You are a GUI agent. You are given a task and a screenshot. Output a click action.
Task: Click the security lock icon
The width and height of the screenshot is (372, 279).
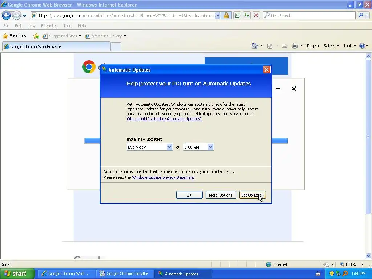coord(226,16)
